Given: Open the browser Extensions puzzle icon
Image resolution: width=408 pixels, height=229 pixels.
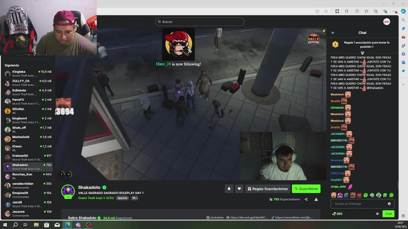Looking at the screenshot, I should tap(347, 11).
